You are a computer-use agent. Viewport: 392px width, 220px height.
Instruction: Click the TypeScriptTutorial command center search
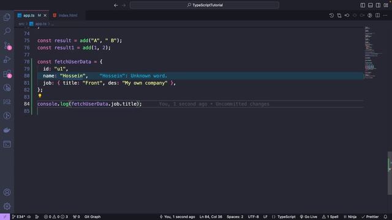[204, 5]
